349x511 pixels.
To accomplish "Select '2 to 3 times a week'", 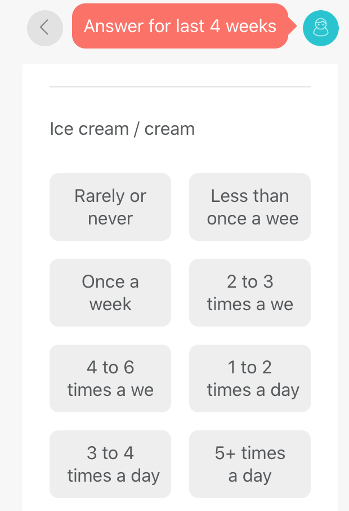I will pos(250,293).
